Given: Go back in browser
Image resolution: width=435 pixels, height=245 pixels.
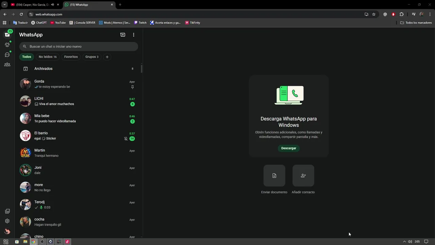Looking at the screenshot, I should pos(5,14).
